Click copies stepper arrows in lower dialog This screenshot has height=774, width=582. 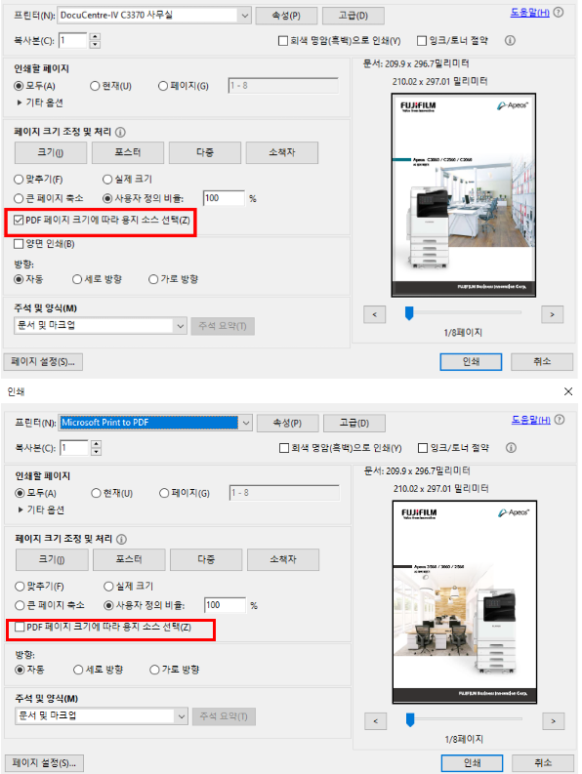(97, 448)
